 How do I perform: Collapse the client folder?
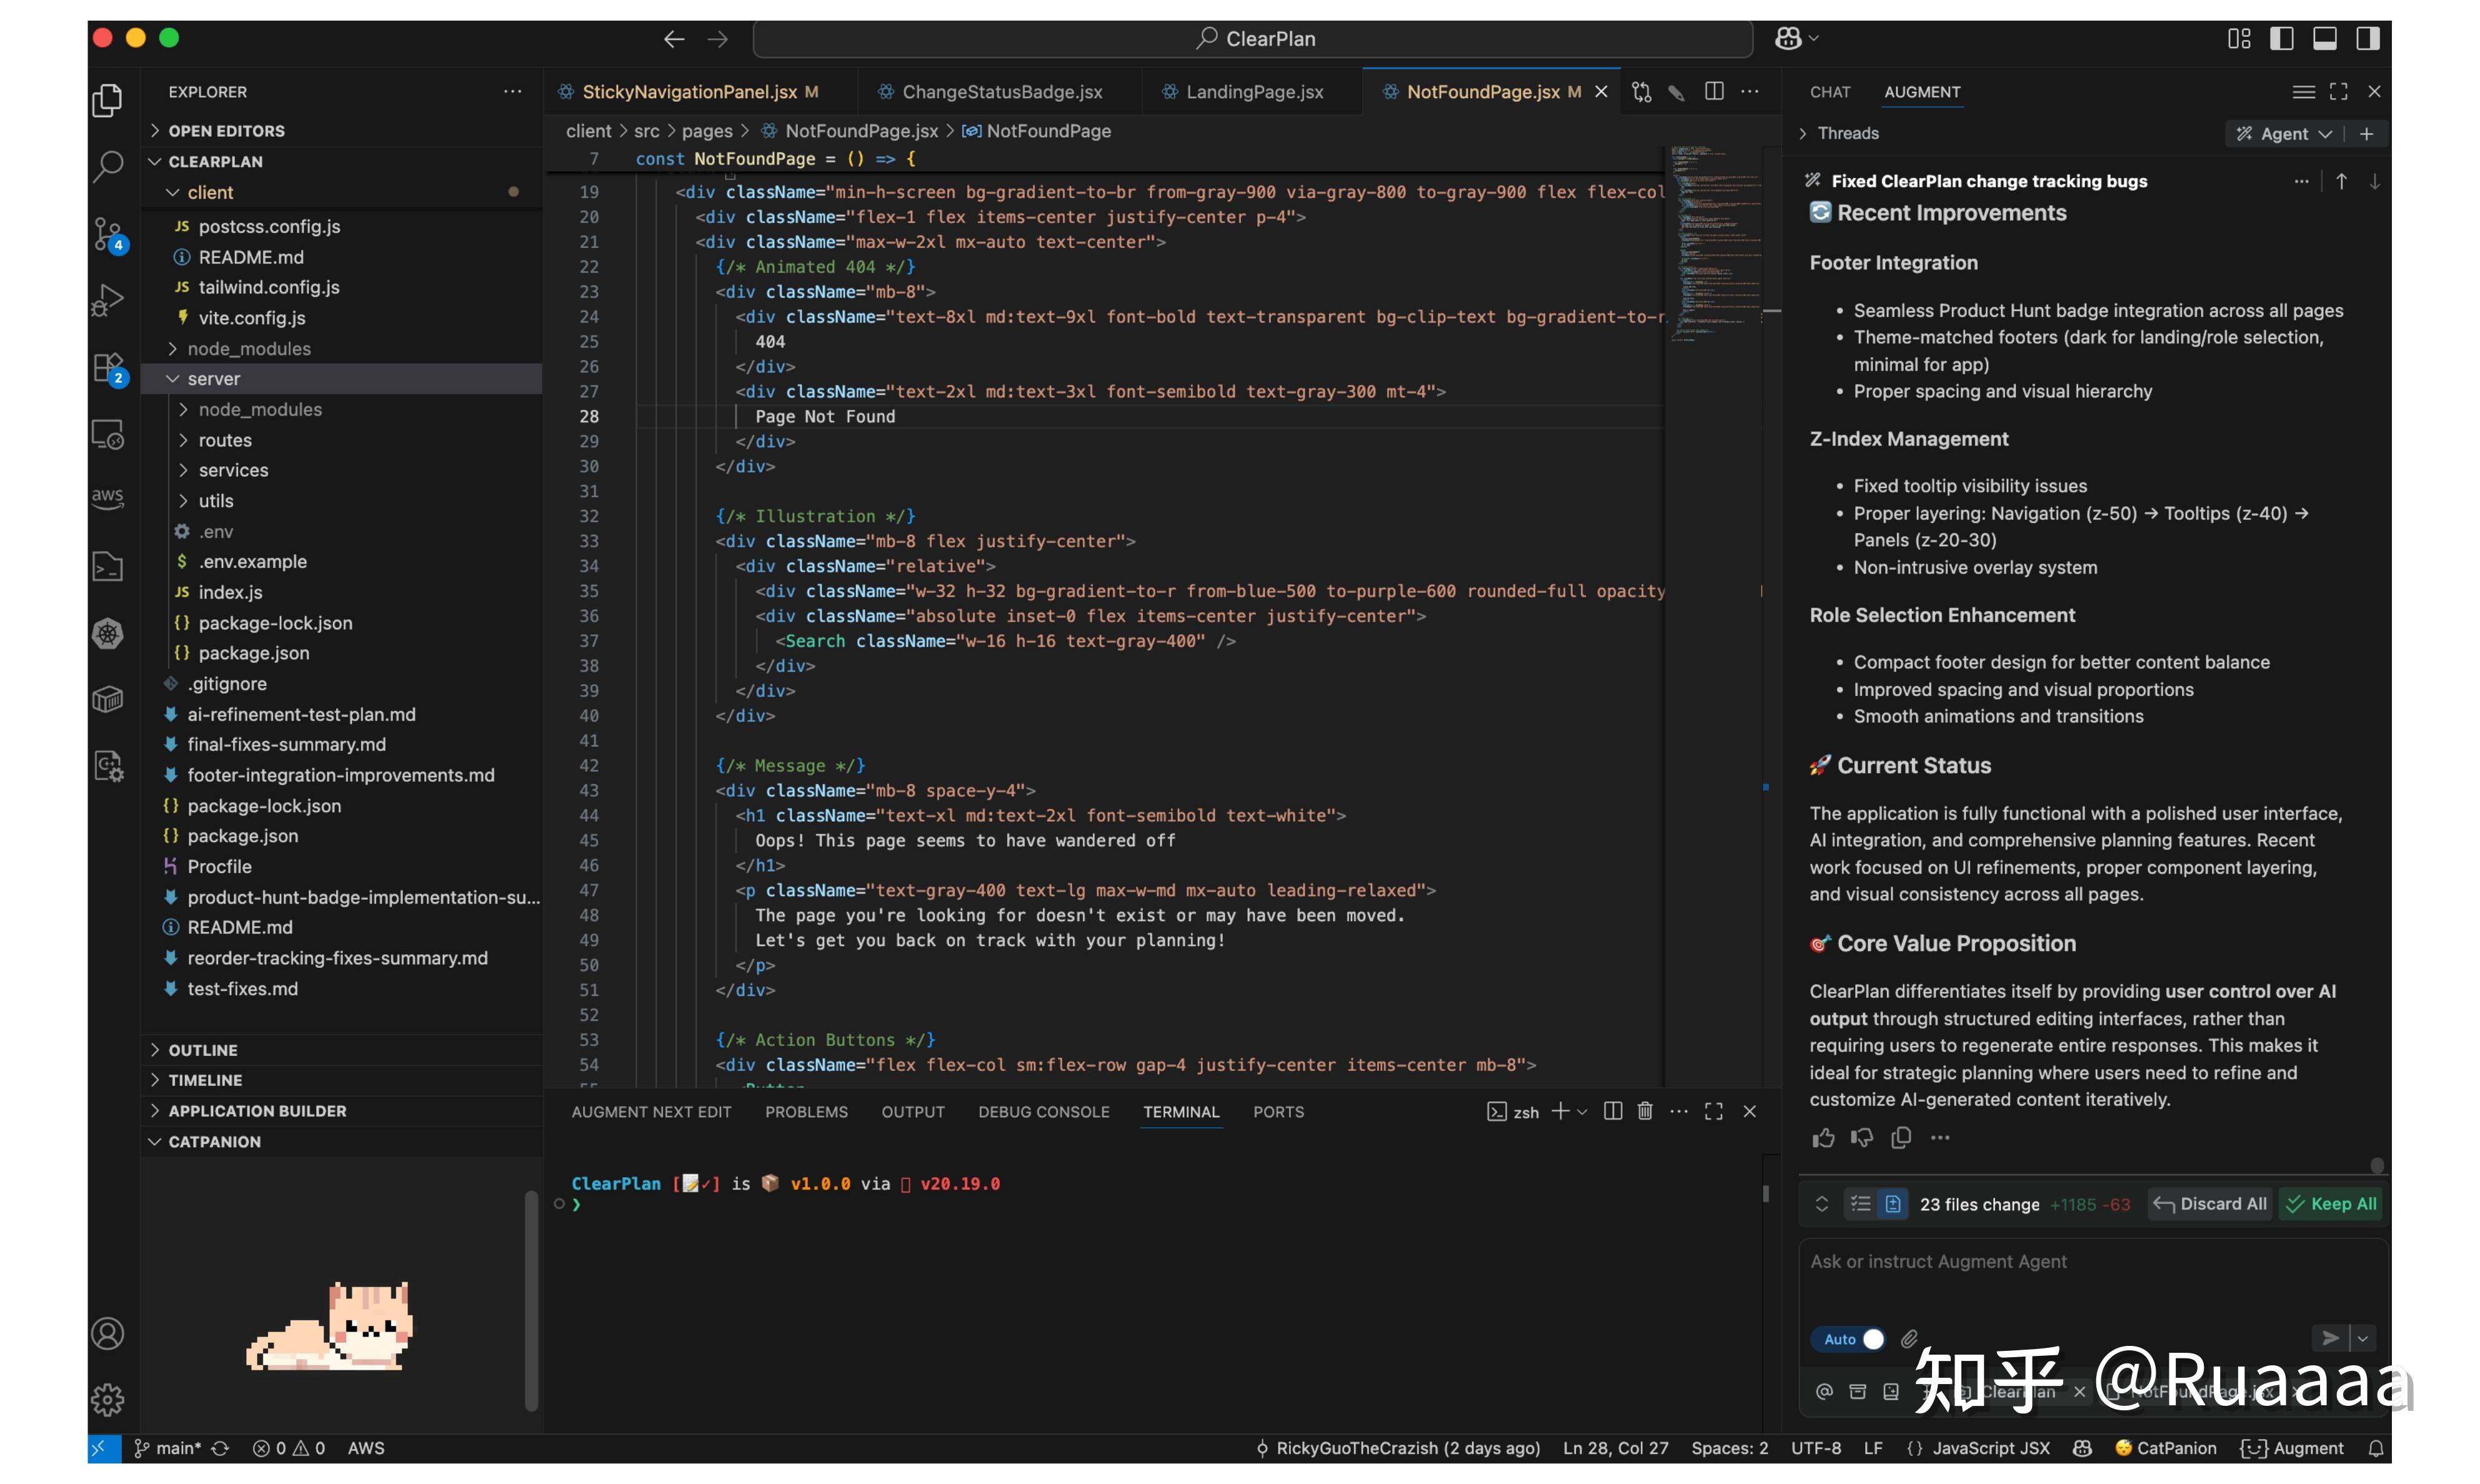click(341, 192)
